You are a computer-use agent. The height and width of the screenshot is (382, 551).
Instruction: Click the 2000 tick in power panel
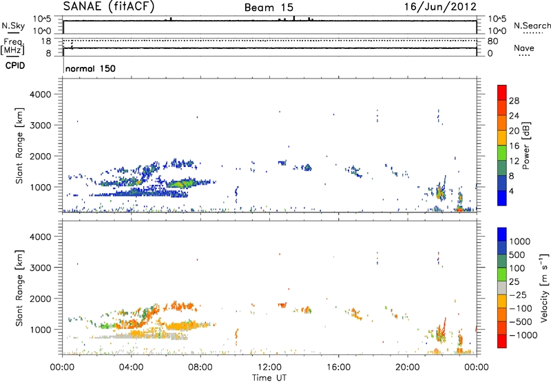pos(41,156)
